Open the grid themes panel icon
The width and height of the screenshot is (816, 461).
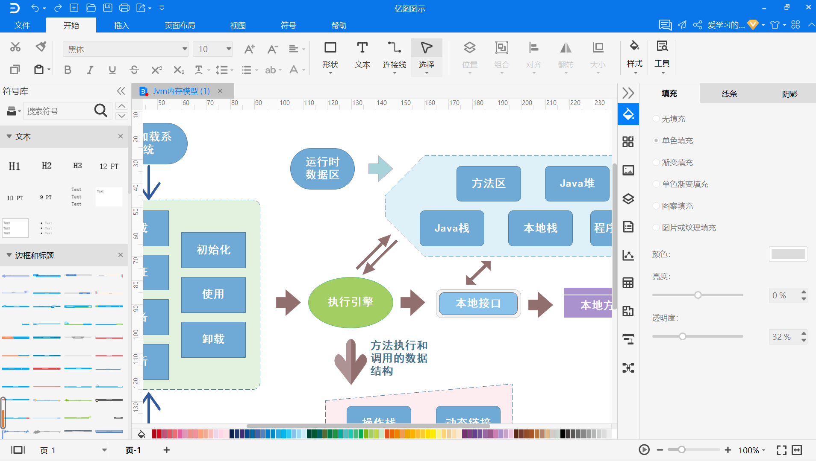(x=628, y=142)
